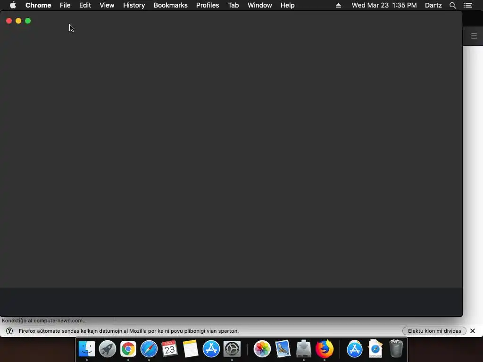Open System Preferences gear in dock
The height and width of the screenshot is (362, 483).
[232, 349]
